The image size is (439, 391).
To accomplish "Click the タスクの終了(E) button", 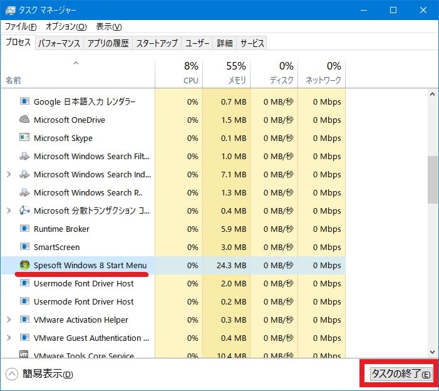I will coord(401,374).
